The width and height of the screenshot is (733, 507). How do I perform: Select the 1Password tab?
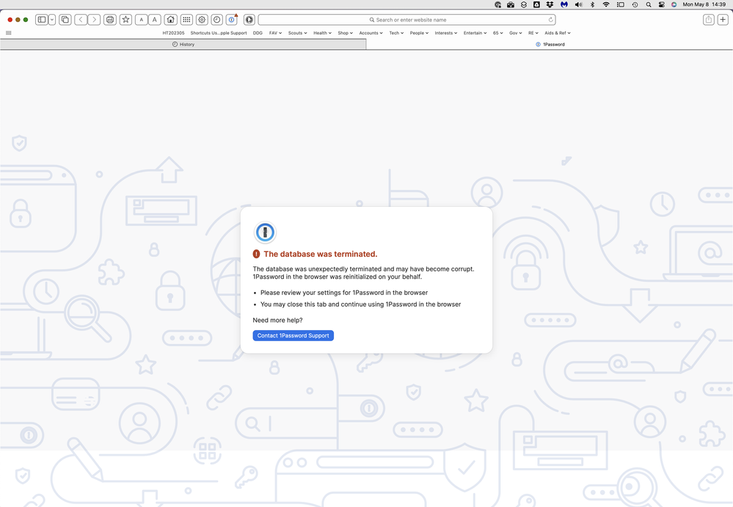pos(550,44)
